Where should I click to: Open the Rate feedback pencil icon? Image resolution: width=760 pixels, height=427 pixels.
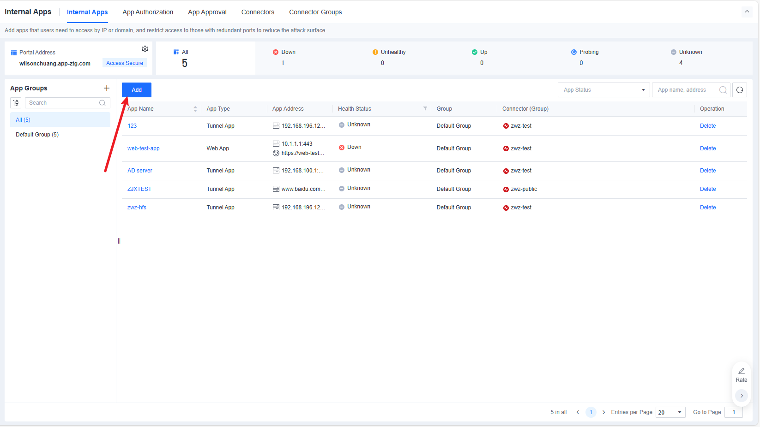tap(742, 371)
